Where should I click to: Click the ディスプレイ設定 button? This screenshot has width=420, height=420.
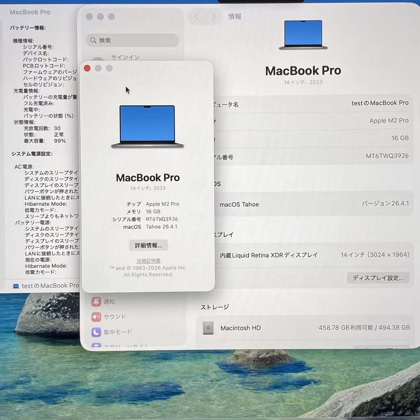point(378,278)
